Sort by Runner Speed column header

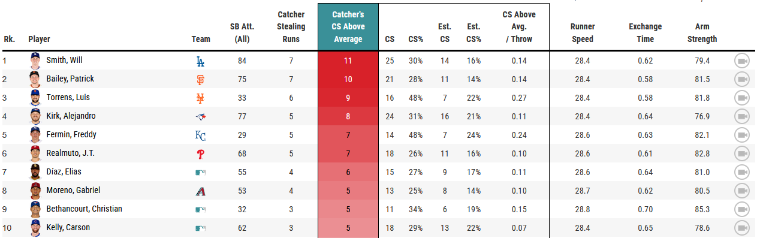click(x=582, y=33)
